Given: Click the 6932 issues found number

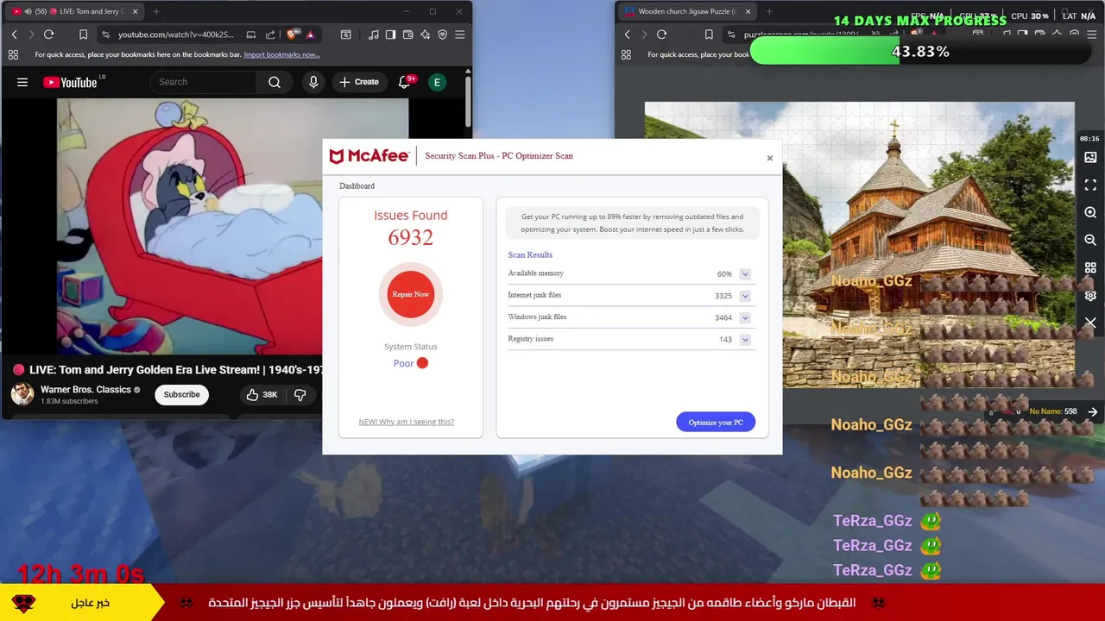Looking at the screenshot, I should pyautogui.click(x=411, y=238).
